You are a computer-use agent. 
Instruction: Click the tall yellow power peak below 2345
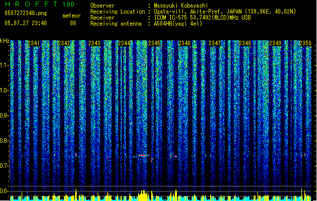coord(143,195)
